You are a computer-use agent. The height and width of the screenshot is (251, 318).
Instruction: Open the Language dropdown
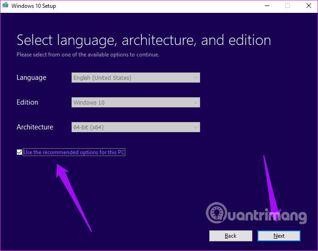pyautogui.click(x=136, y=78)
